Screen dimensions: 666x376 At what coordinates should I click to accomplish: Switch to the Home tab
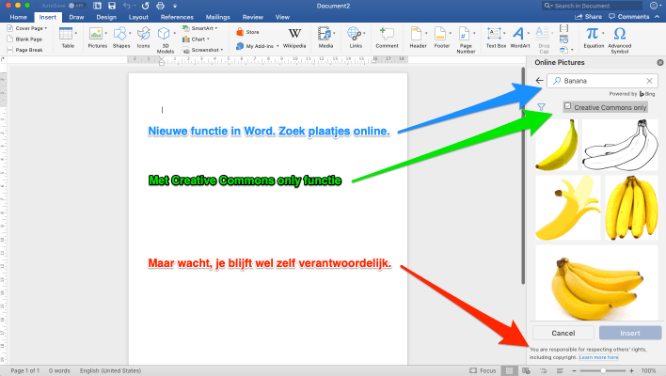coord(18,17)
